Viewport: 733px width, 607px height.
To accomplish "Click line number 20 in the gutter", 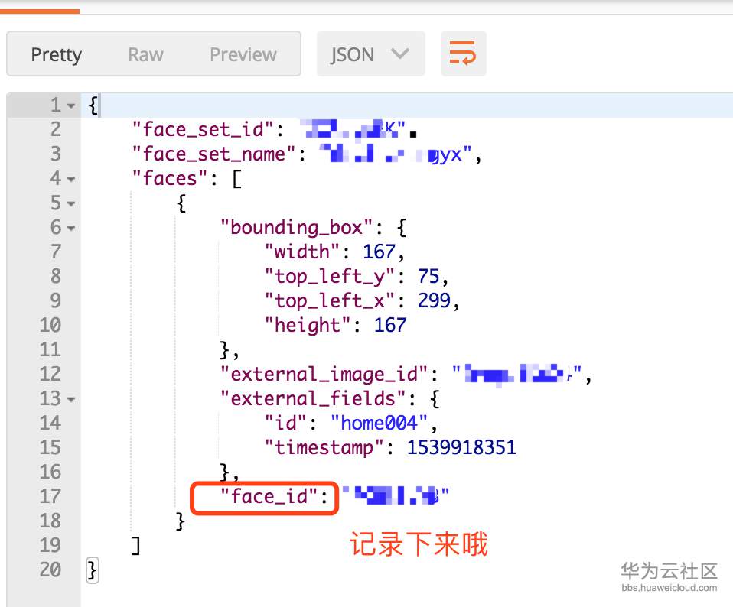I will [x=50, y=570].
